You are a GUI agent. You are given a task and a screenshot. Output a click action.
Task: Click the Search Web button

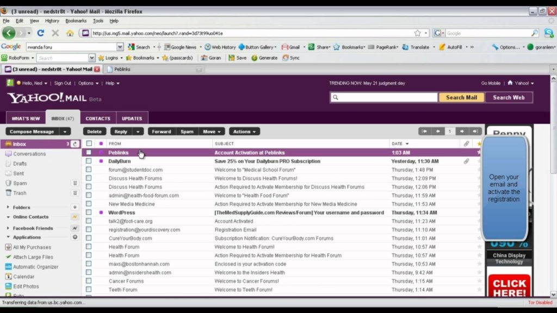pyautogui.click(x=509, y=98)
